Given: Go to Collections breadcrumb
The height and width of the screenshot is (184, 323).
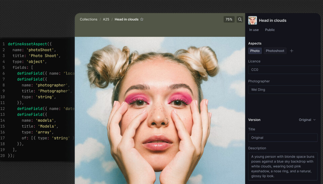Looking at the screenshot, I should 88,19.
